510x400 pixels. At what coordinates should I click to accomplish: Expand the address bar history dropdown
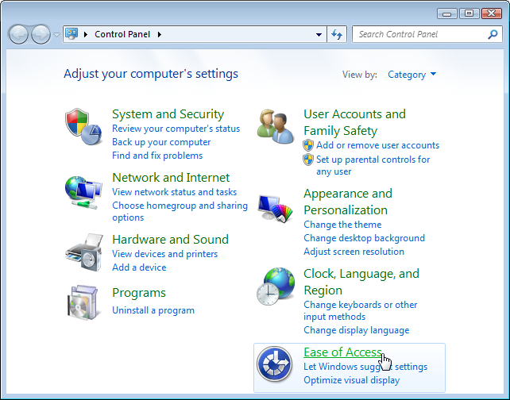pyautogui.click(x=319, y=34)
